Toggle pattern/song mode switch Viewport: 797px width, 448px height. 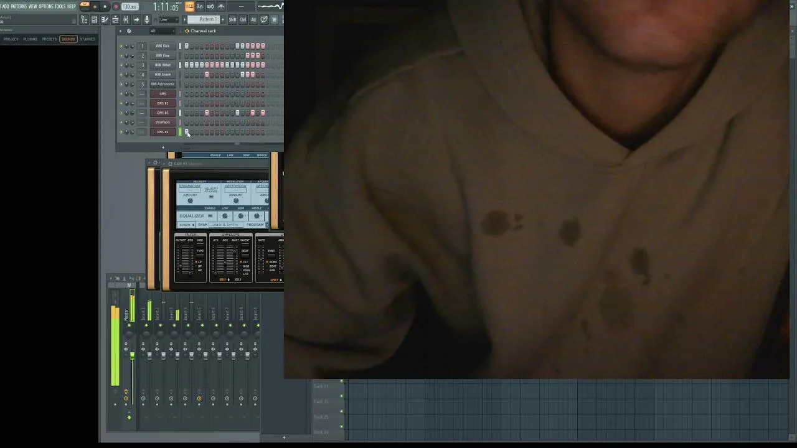coord(85,6)
